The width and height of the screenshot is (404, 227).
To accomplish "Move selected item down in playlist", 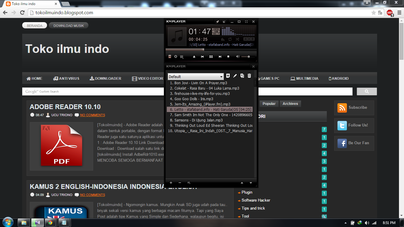I will pyautogui.click(x=251, y=183).
